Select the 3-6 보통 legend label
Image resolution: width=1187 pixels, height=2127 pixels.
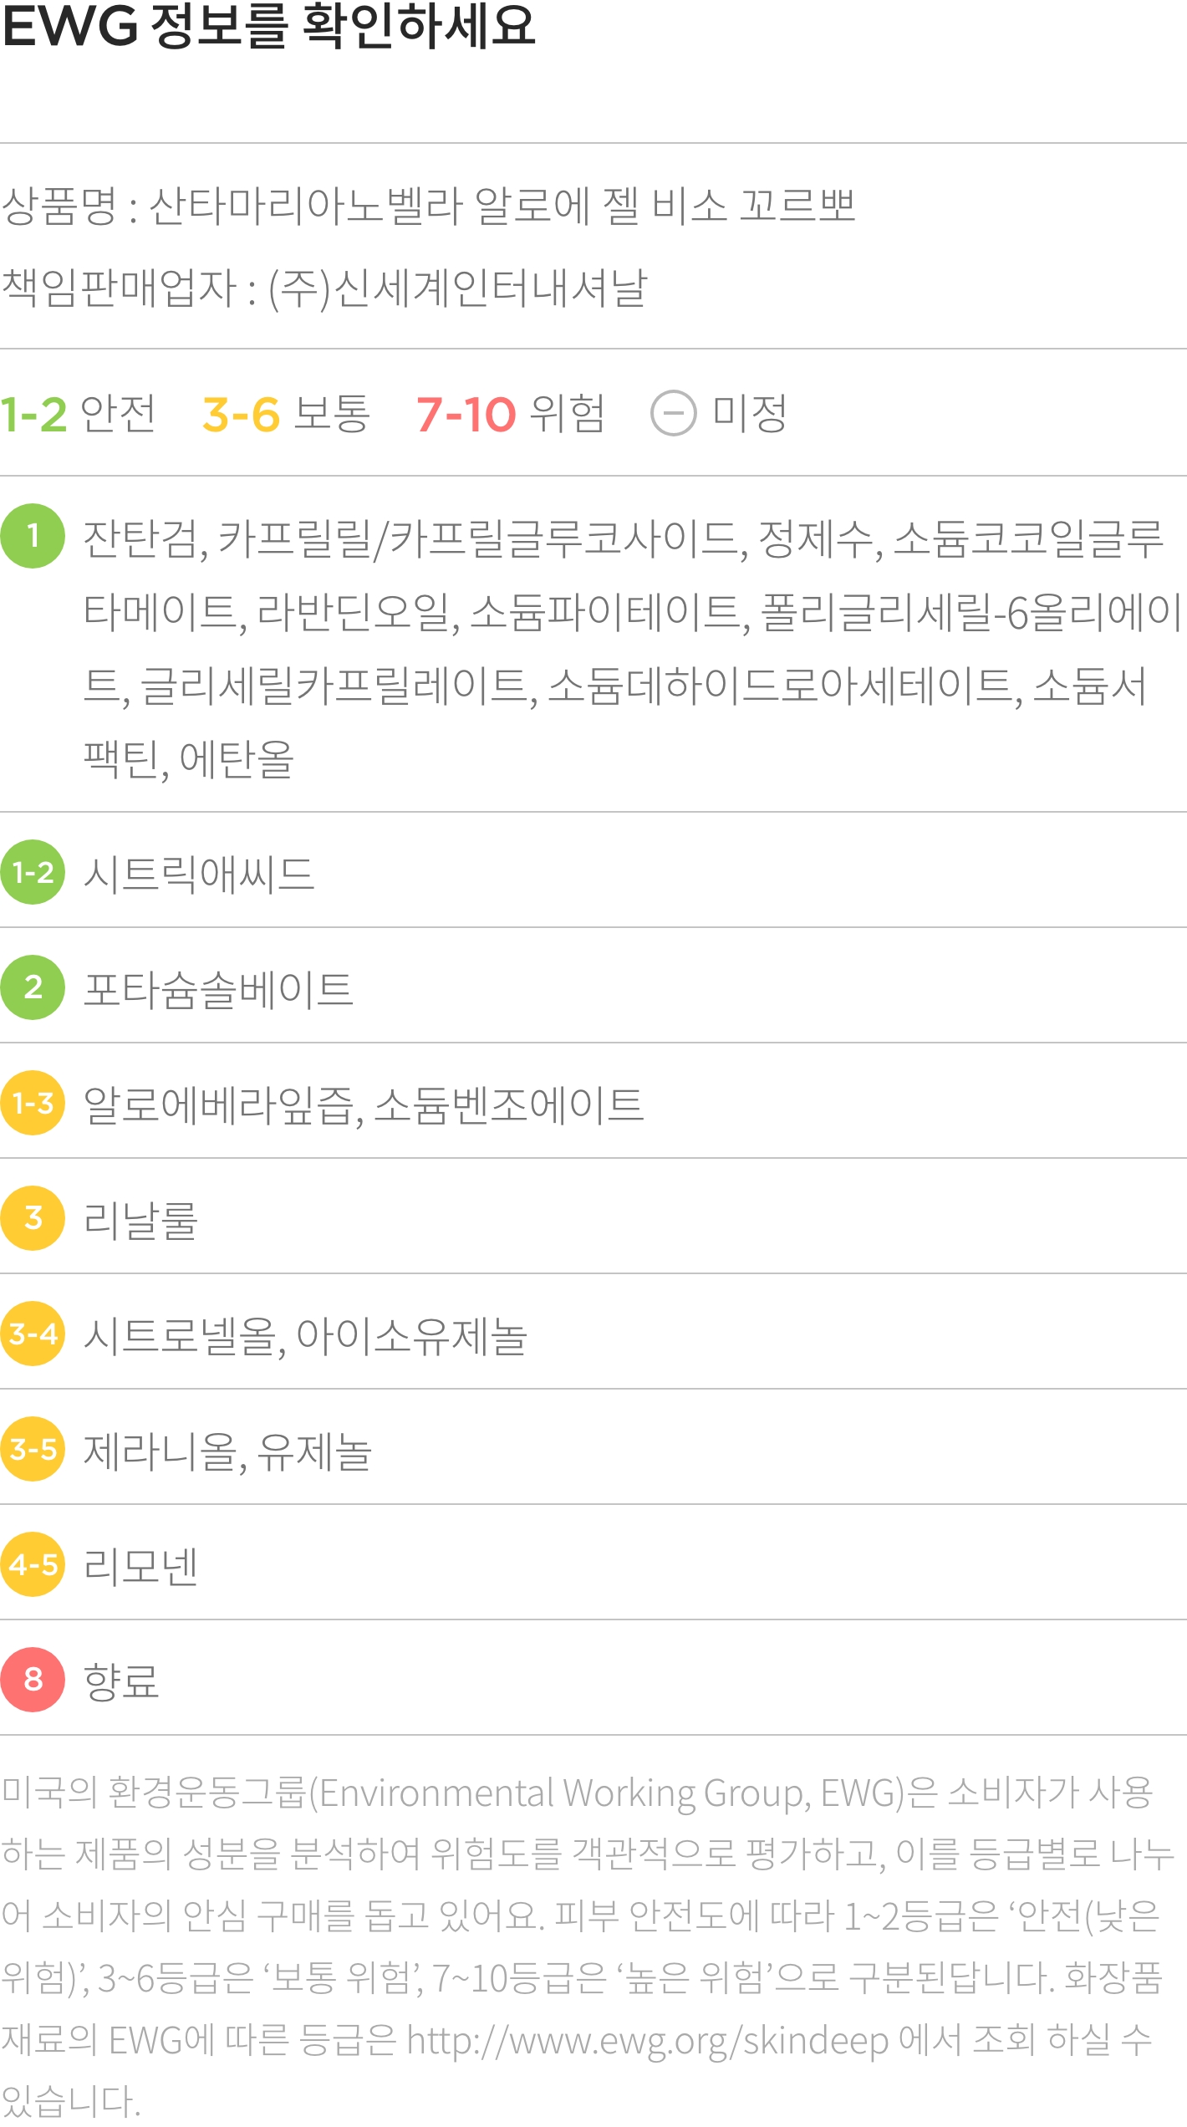(286, 414)
